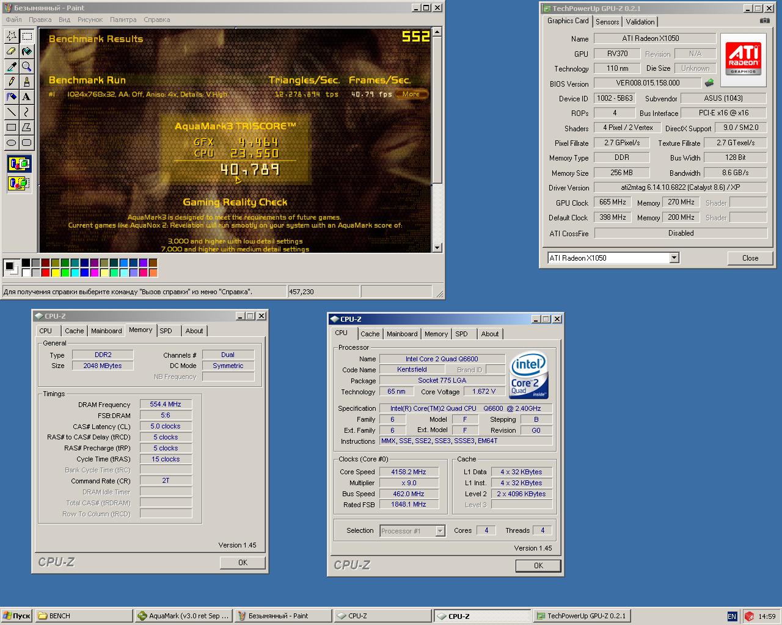Open the Processor #1 selection dropdown
The image size is (782, 625).
pos(440,531)
